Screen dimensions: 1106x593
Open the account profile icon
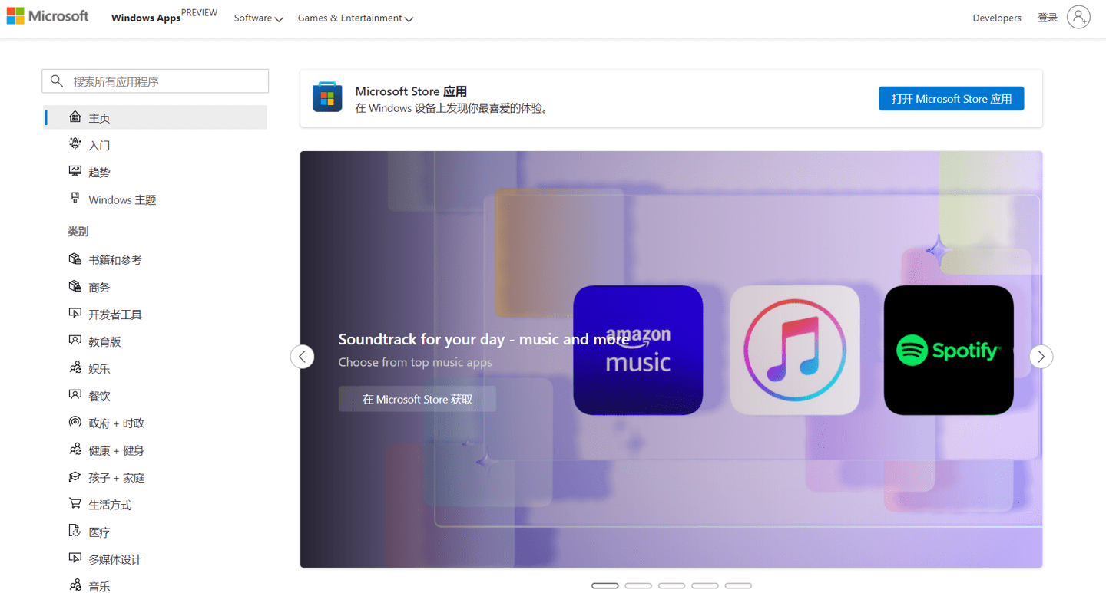1078,17
